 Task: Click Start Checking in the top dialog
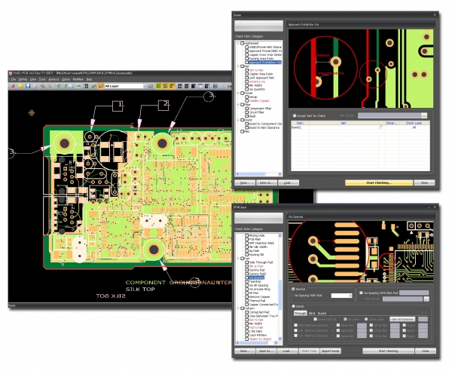(378, 182)
